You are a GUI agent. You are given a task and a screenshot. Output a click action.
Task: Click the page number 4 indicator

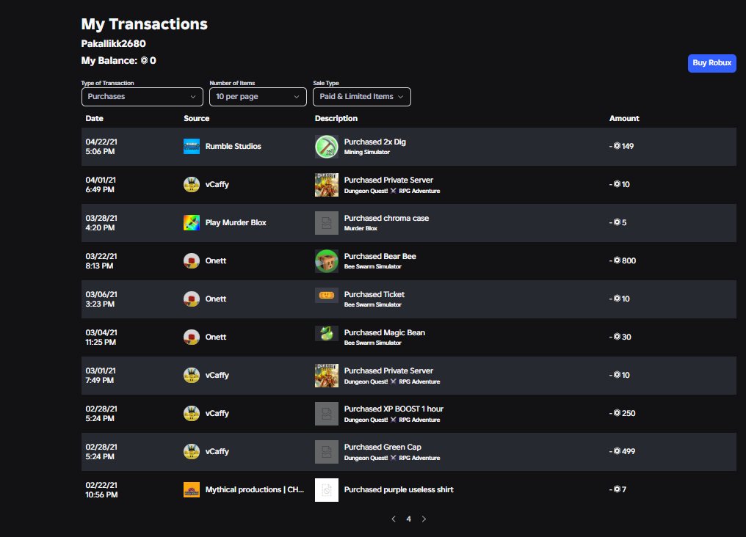(409, 519)
